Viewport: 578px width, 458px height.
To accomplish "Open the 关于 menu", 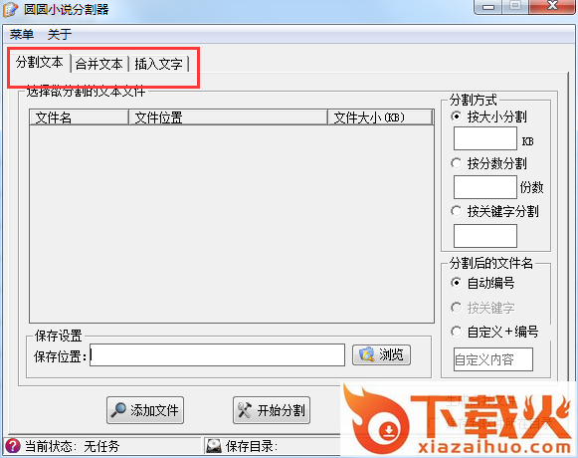I will tap(60, 34).
